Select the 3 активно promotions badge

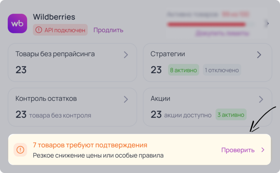point(231,114)
